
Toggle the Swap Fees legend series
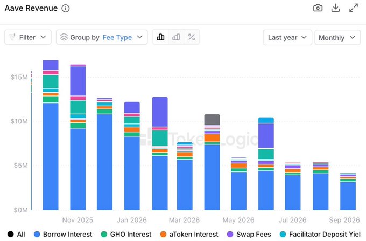249,234
